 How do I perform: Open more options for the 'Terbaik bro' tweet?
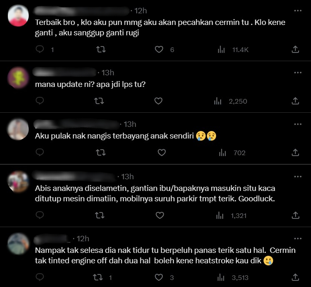pos(298,11)
